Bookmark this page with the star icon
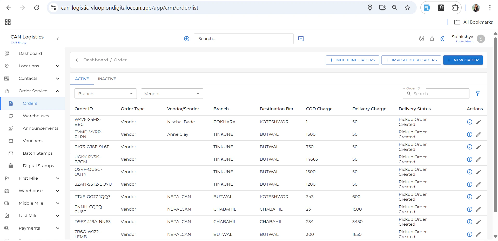498x241 pixels. coord(407,8)
